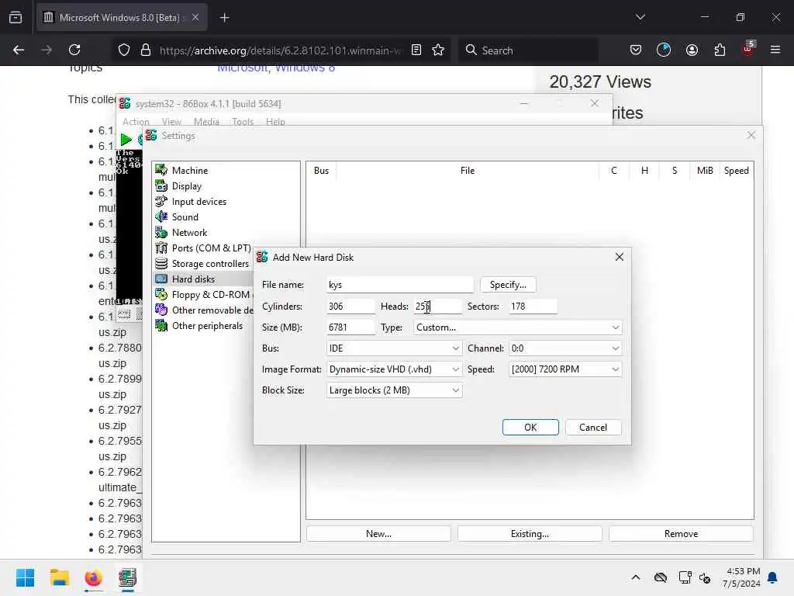Click the Existing... hard disk button
This screenshot has width=794, height=596.
[x=530, y=534]
